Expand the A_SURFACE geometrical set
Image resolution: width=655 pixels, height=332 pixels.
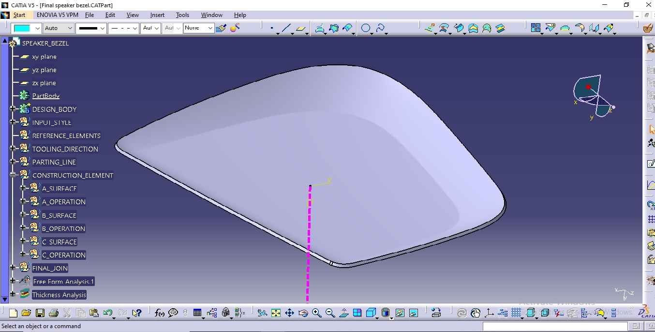pyautogui.click(x=23, y=188)
